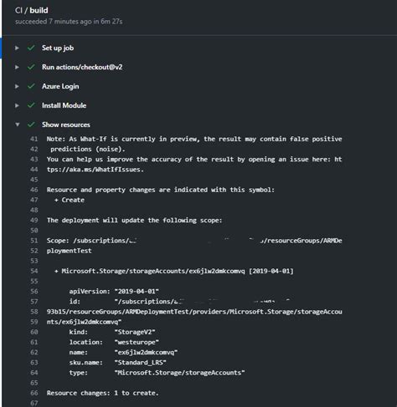Expand the Azure Login step
This screenshot has width=397, height=407.
17,86
